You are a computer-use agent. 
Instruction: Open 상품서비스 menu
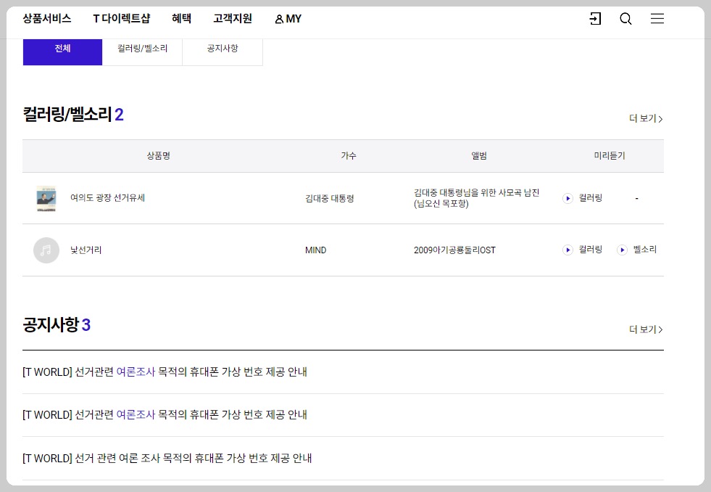point(47,19)
